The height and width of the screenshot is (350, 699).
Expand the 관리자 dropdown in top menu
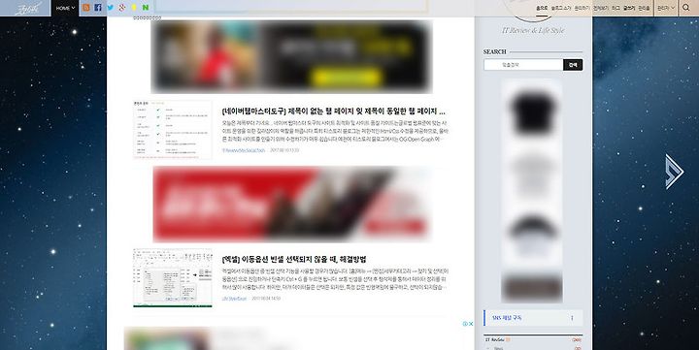(666, 8)
